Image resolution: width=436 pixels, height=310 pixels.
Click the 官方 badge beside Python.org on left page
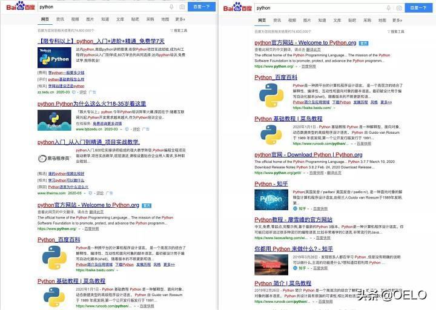pyautogui.click(x=147, y=205)
